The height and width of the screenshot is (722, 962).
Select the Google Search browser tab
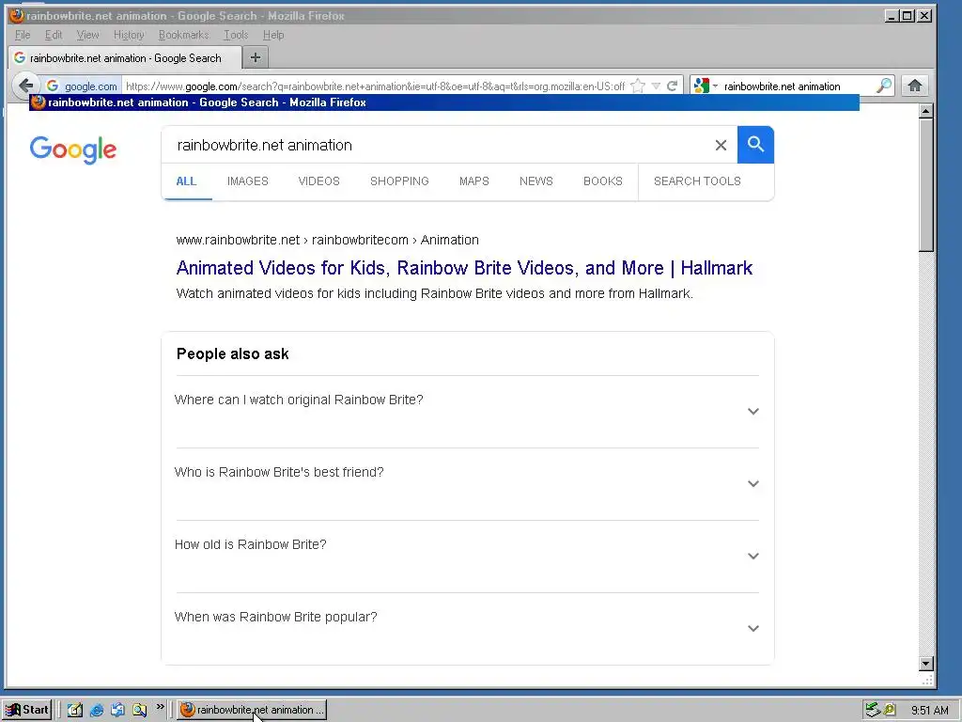[x=125, y=57]
